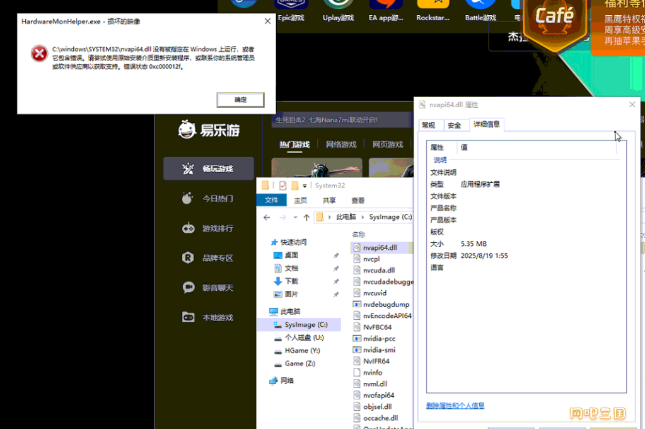Expand the 此电脑 breadcrumb chevron
Screen dimensions: 645x429
(x=362, y=217)
